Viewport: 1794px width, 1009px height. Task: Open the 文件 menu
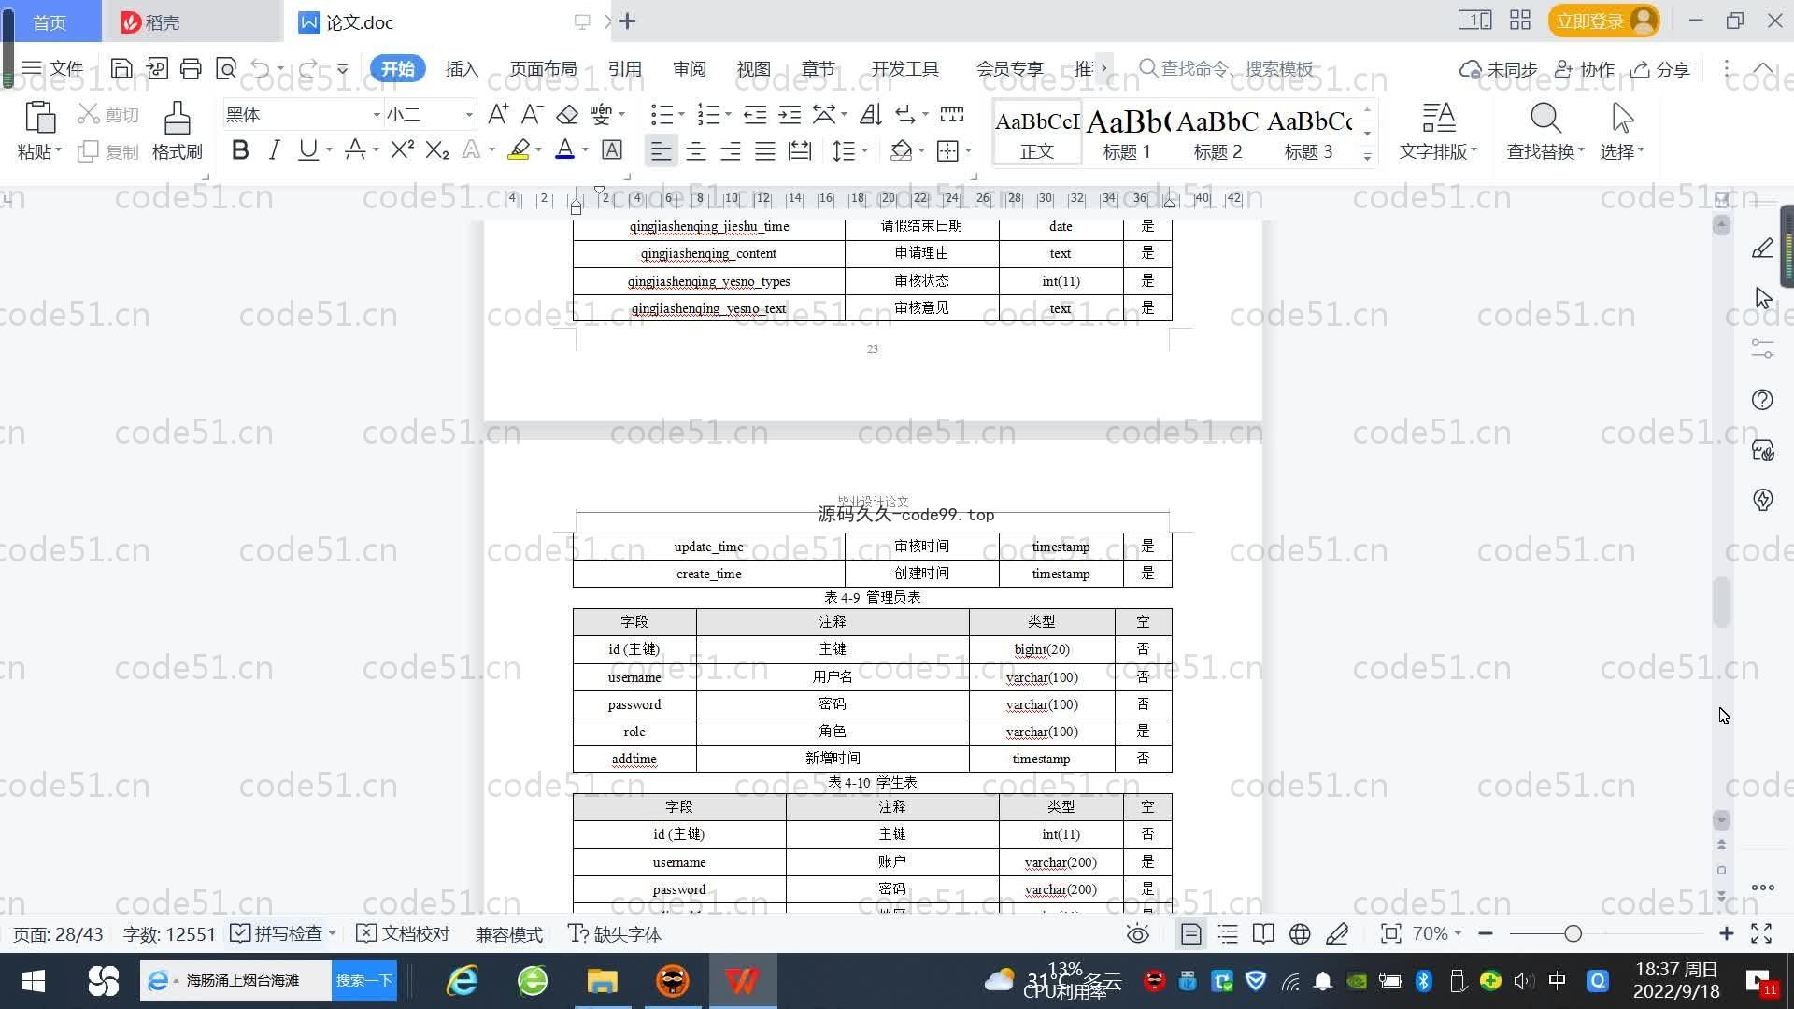(x=52, y=68)
